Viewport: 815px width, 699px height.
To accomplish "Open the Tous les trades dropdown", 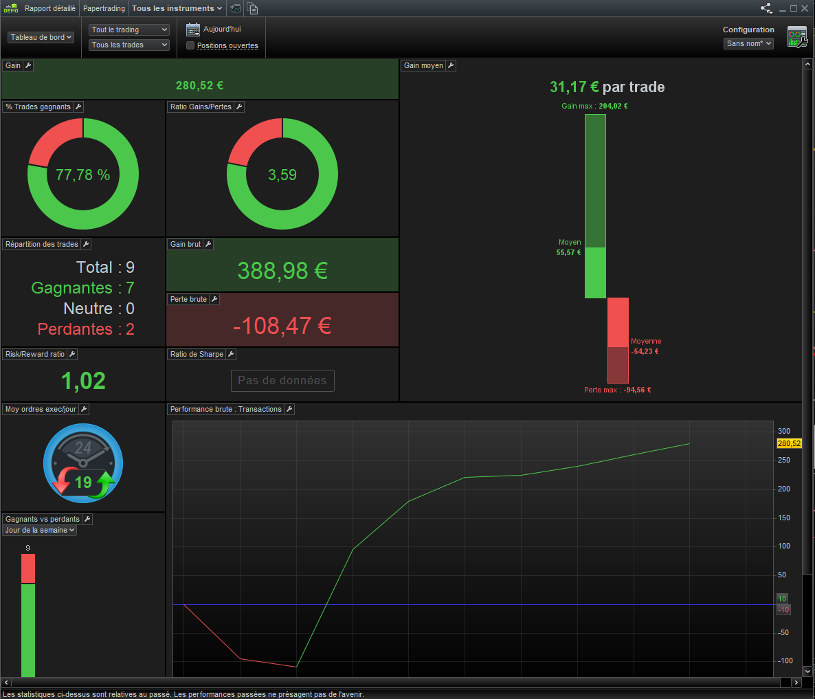I will pos(129,45).
